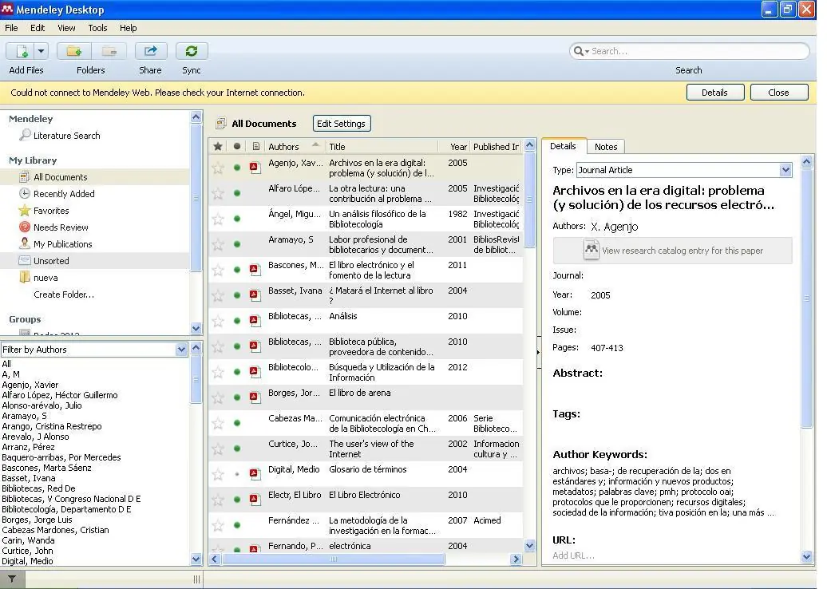The height and width of the screenshot is (589, 827).
Task: Open the File menu
Action: (x=11, y=28)
